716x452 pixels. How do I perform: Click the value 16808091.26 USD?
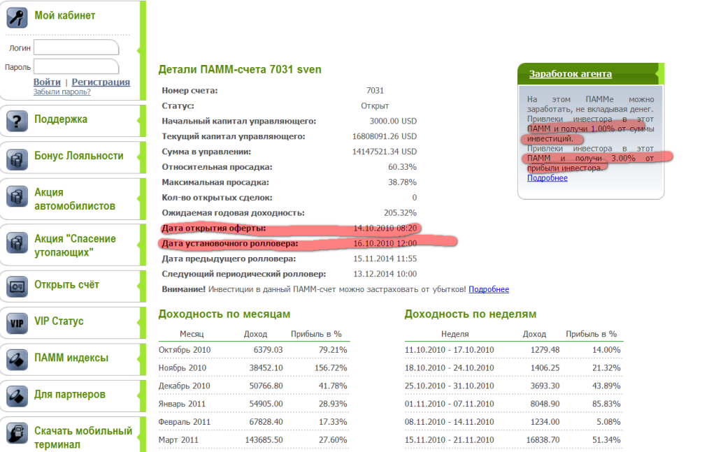(385, 136)
